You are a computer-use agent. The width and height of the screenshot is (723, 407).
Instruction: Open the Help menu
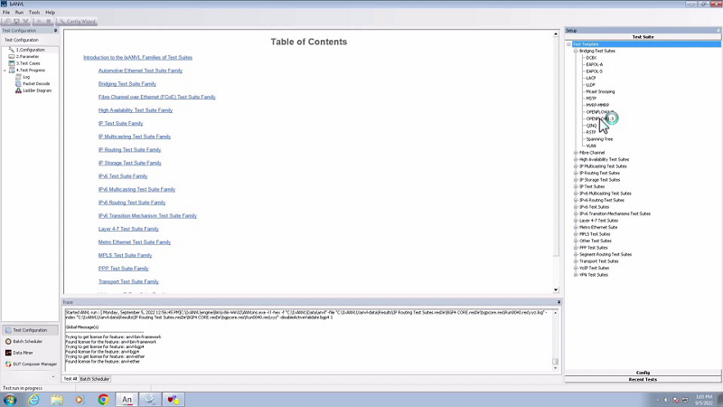[x=50, y=13]
